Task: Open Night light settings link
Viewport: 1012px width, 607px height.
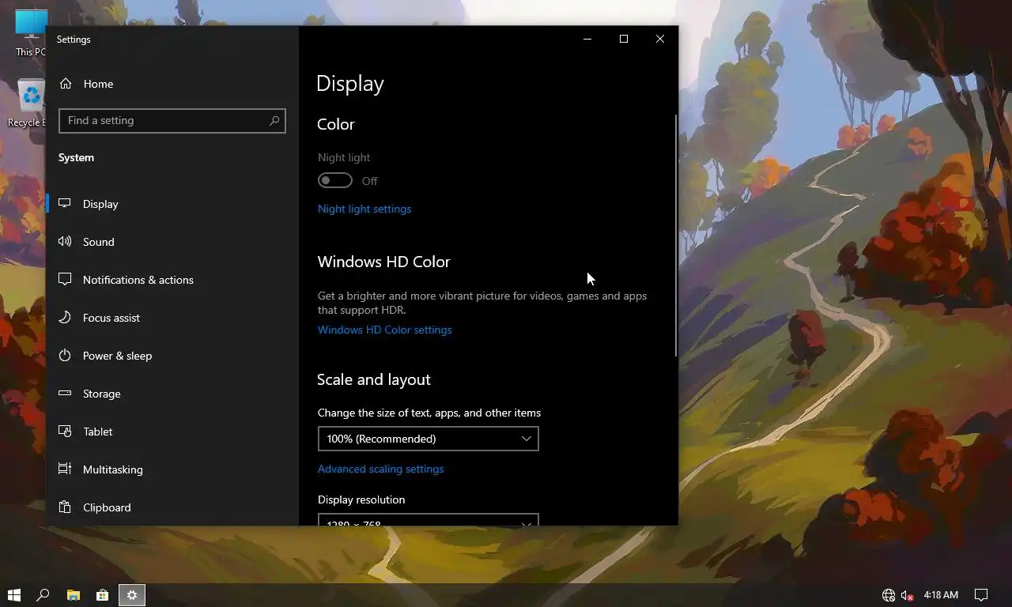Action: (x=364, y=209)
